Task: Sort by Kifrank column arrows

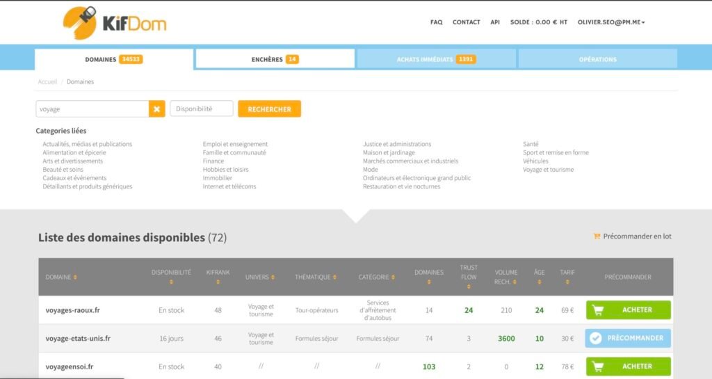Action: click(218, 282)
